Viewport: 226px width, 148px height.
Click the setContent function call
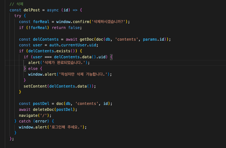(35, 86)
